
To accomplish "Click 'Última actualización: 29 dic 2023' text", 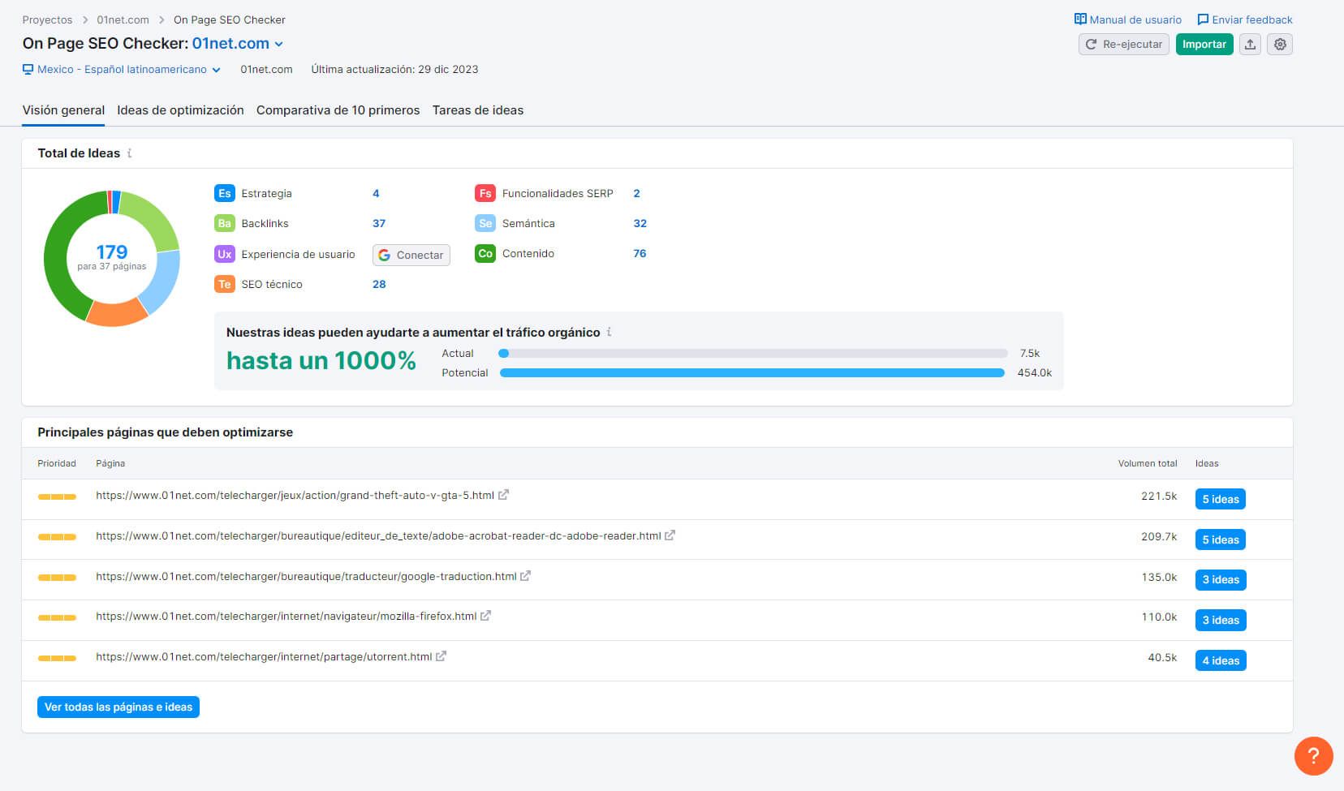I will 394,70.
